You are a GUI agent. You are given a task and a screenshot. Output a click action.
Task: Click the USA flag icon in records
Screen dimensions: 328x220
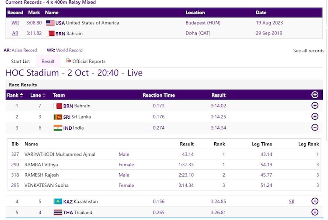point(50,23)
